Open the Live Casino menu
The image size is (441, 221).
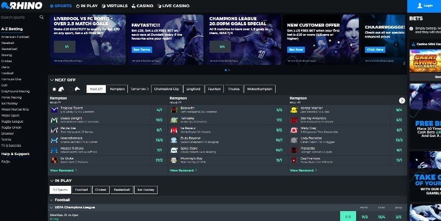pos(173,5)
